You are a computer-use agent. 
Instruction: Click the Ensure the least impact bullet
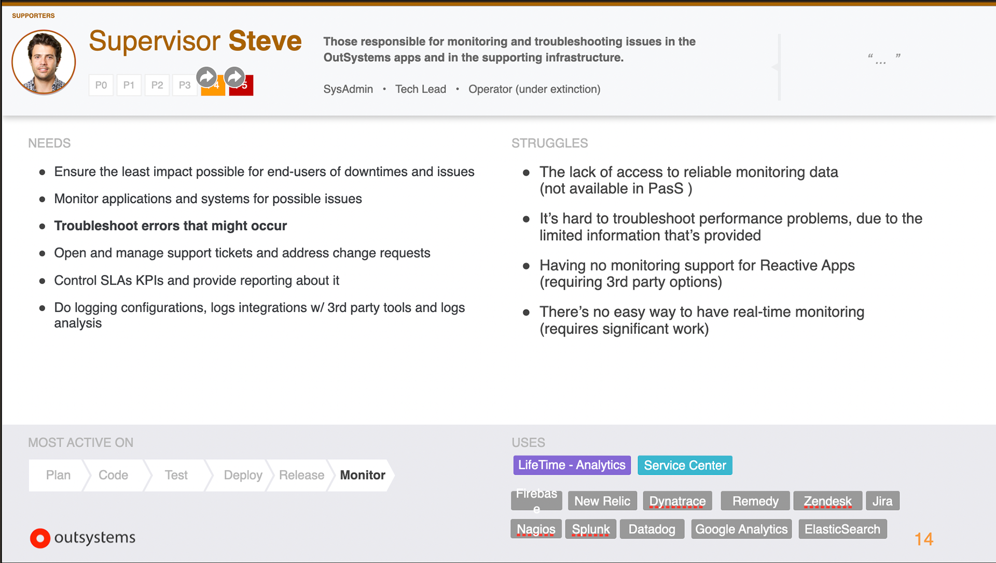[x=264, y=172]
